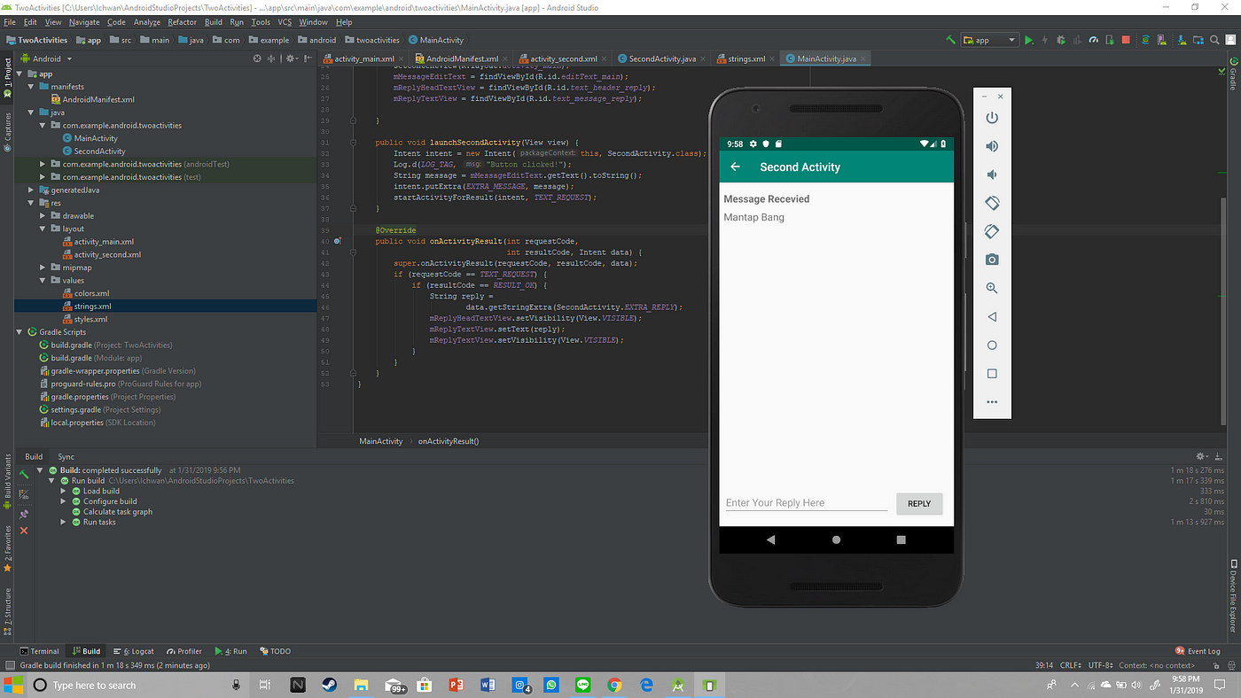Expand the drawable folder

click(x=43, y=216)
